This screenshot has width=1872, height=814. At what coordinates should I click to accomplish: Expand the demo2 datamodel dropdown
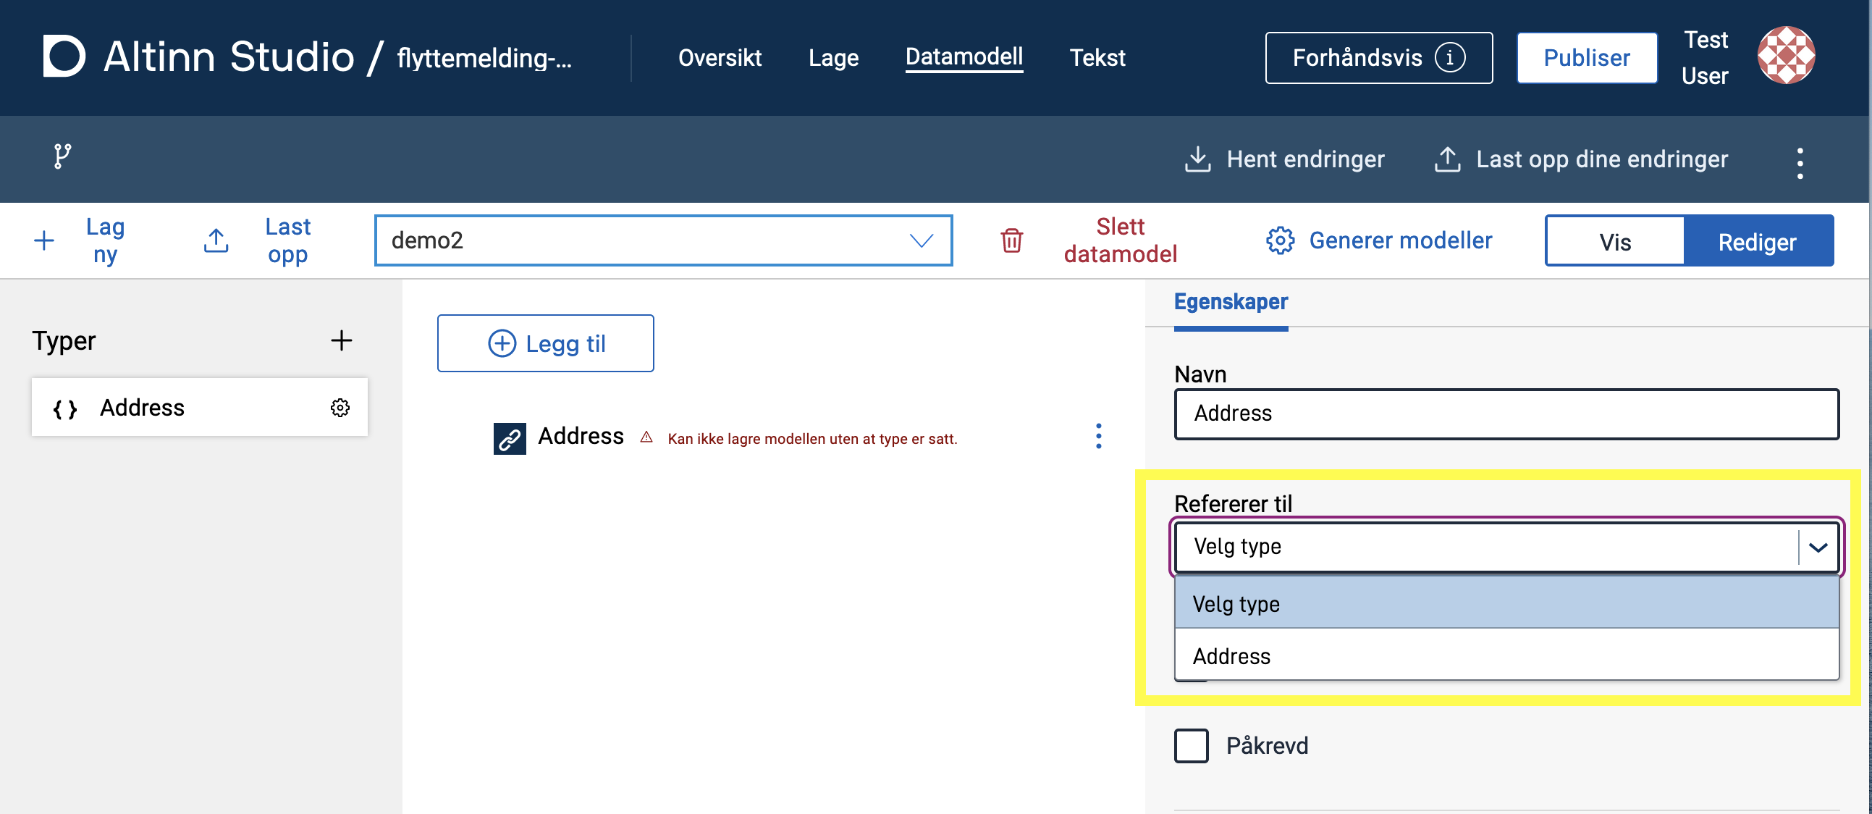921,240
